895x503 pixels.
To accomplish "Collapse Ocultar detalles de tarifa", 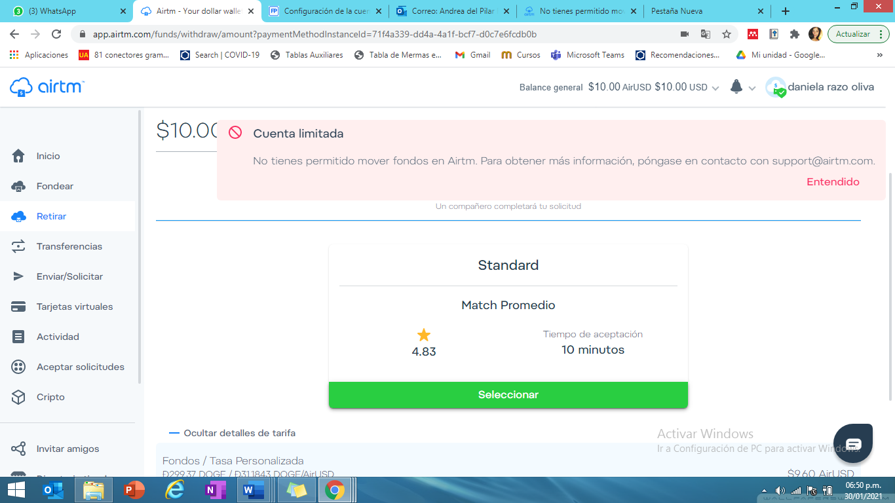I will pyautogui.click(x=232, y=433).
